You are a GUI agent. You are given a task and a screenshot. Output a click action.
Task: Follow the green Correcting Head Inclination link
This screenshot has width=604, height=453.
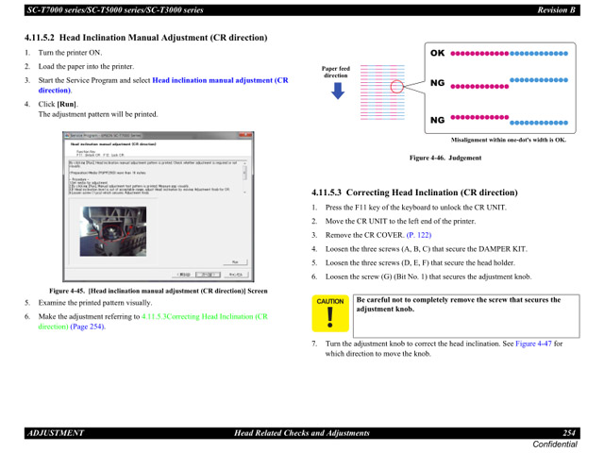point(204,317)
